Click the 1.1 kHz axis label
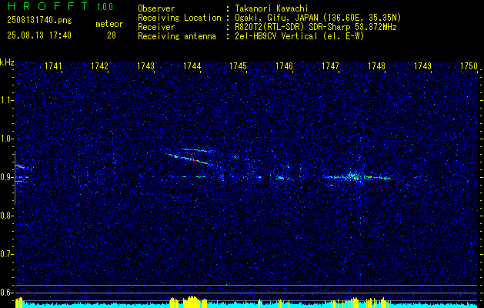Screen dimensions: 484x308 click(6, 100)
